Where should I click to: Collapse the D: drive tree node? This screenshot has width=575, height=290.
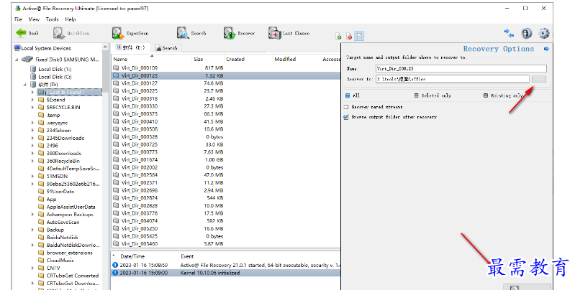(x=25, y=85)
